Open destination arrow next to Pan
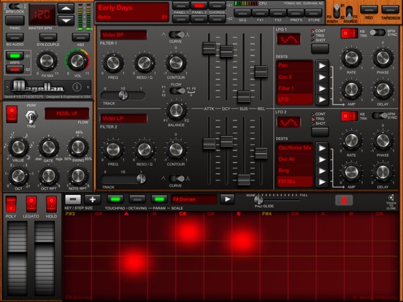 click(x=322, y=66)
